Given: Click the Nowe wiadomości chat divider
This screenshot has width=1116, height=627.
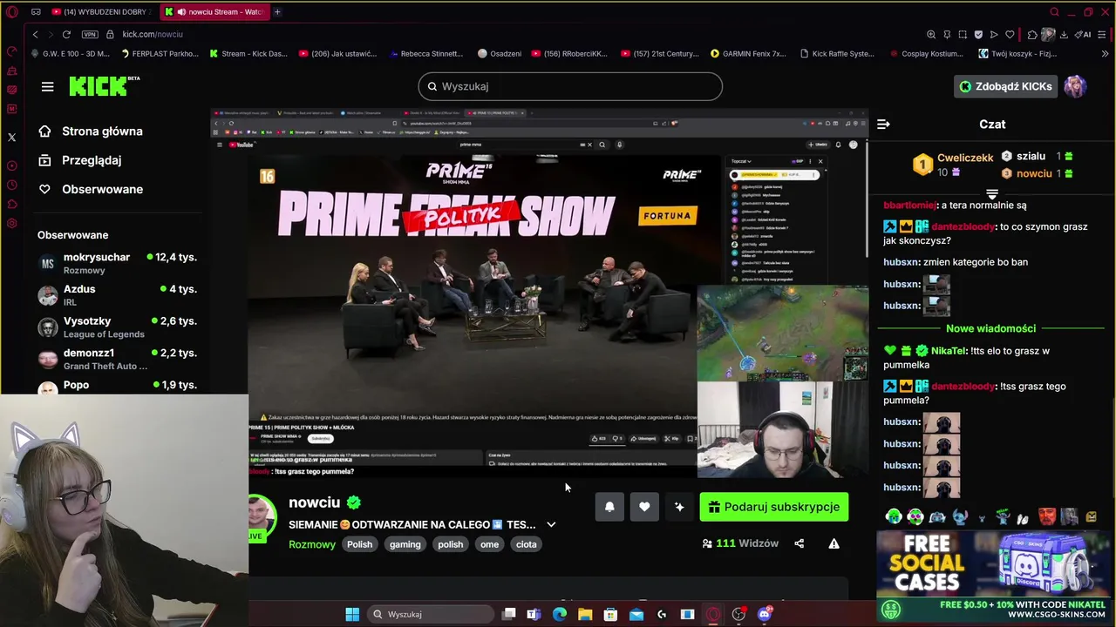Looking at the screenshot, I should click(990, 328).
